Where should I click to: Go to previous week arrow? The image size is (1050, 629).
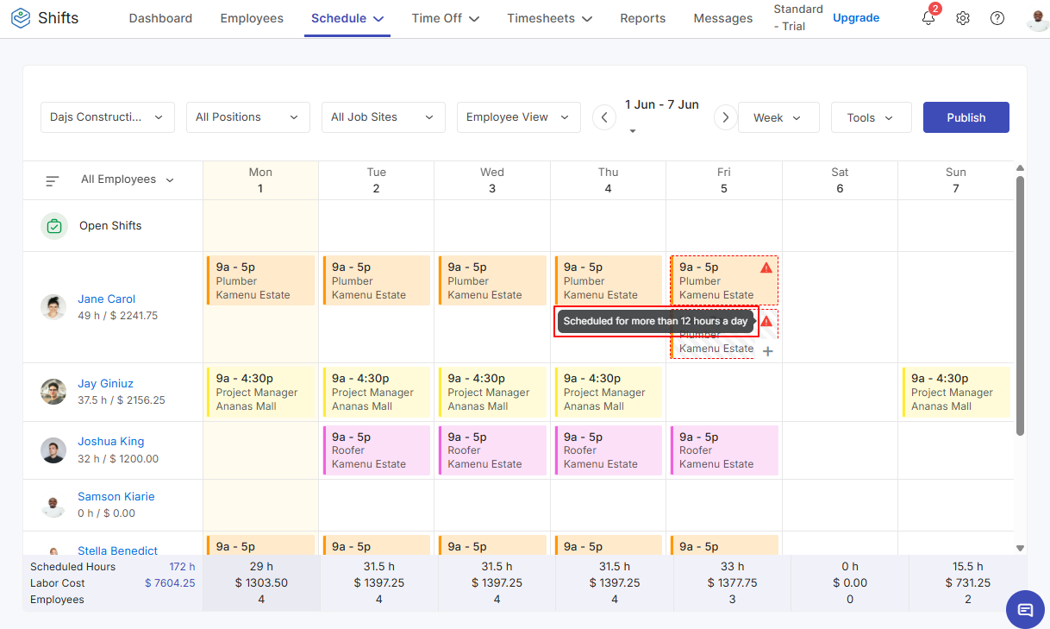[x=605, y=117]
